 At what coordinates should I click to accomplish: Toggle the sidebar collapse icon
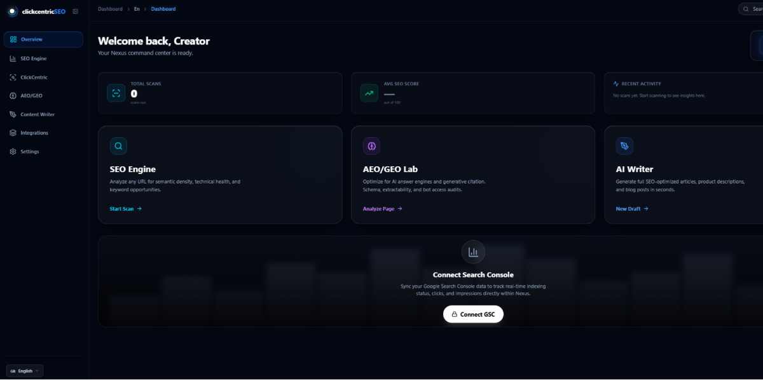[76, 11]
